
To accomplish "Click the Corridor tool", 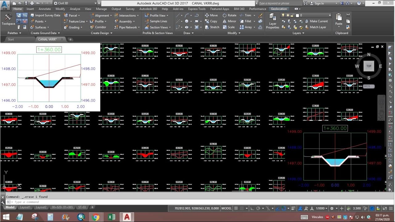I will (98, 27).
